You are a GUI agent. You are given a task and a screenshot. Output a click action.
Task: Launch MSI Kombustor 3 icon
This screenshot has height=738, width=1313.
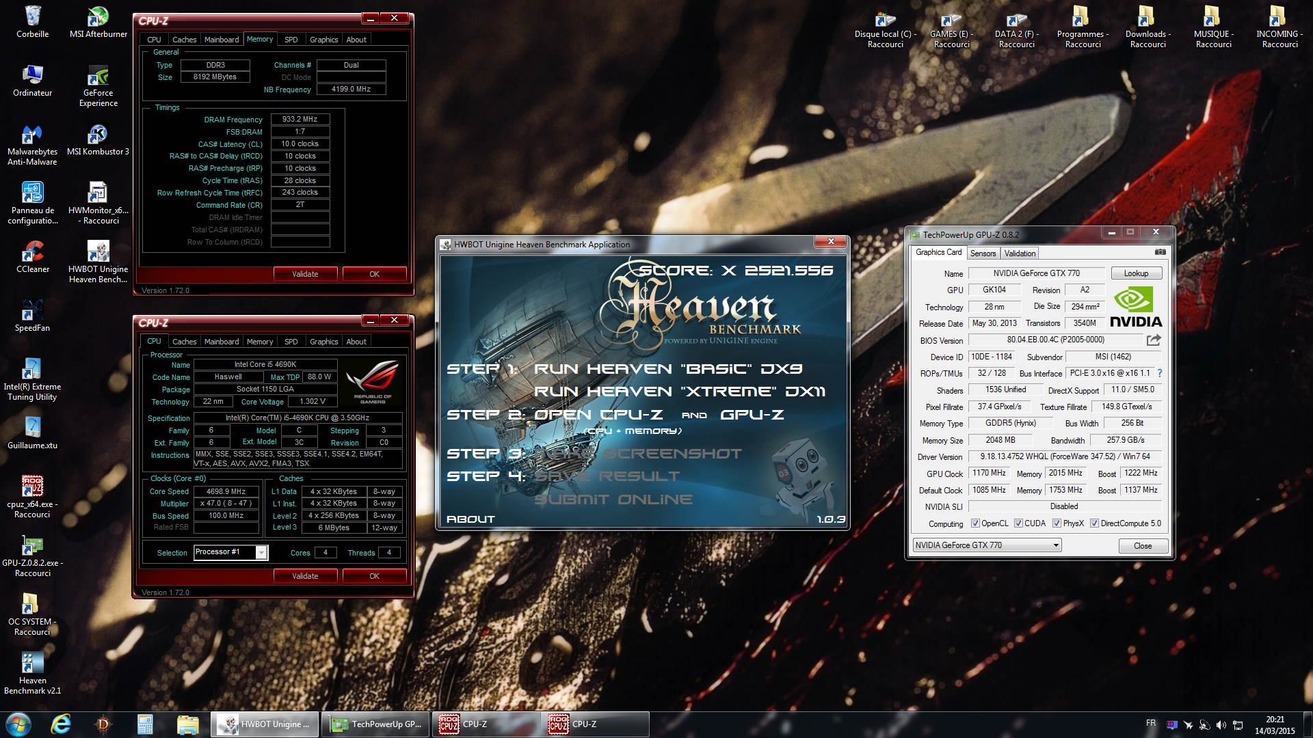coord(98,139)
